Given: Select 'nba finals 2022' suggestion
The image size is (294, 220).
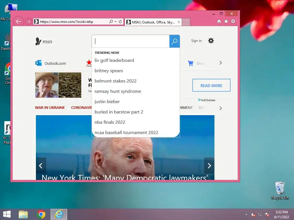Looking at the screenshot, I should (x=110, y=122).
